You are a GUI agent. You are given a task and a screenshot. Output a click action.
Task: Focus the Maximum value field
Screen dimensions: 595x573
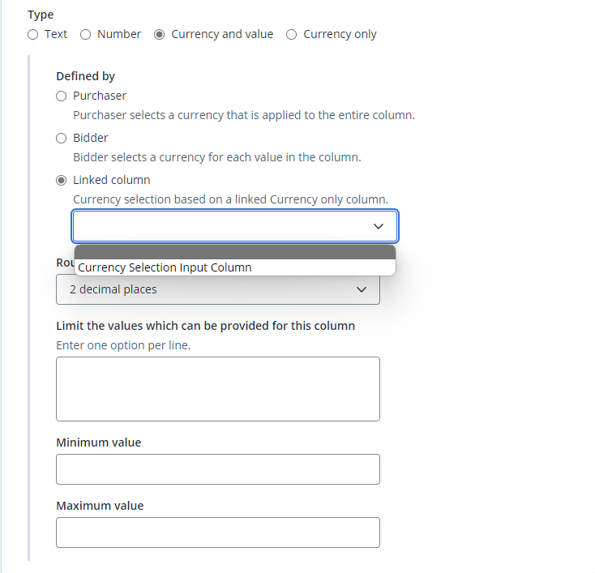(218, 532)
